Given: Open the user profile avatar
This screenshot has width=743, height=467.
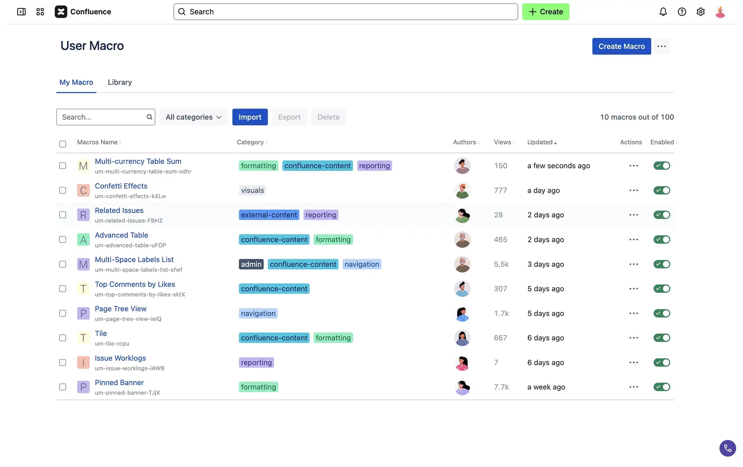Looking at the screenshot, I should [720, 12].
